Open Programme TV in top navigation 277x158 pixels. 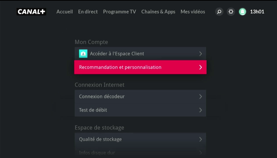pos(120,12)
